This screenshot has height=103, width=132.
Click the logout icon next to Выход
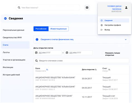[102, 30]
